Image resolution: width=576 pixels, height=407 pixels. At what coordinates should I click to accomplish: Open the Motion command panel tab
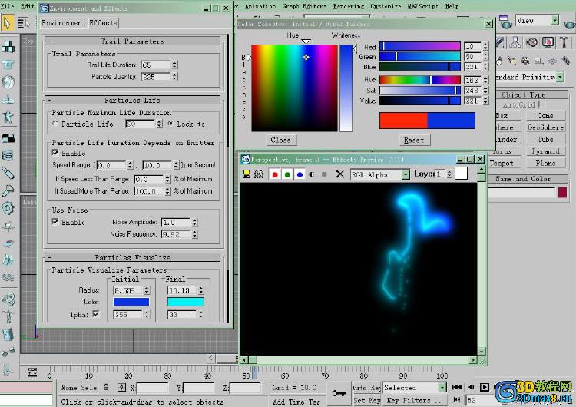tap(531, 42)
